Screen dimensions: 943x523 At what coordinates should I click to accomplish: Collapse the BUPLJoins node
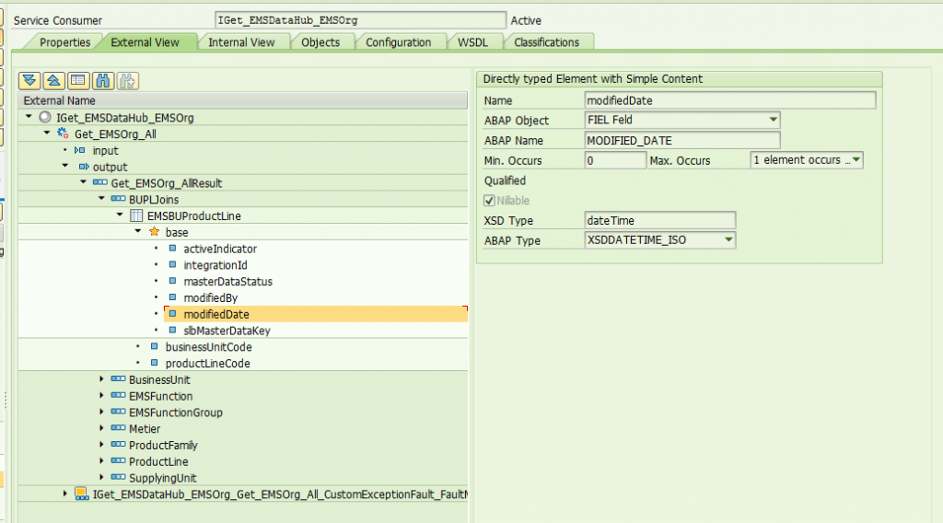point(101,198)
